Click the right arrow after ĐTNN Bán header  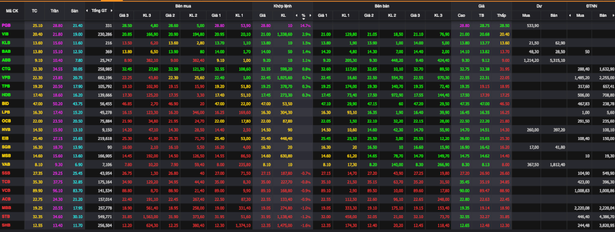click(x=613, y=15)
